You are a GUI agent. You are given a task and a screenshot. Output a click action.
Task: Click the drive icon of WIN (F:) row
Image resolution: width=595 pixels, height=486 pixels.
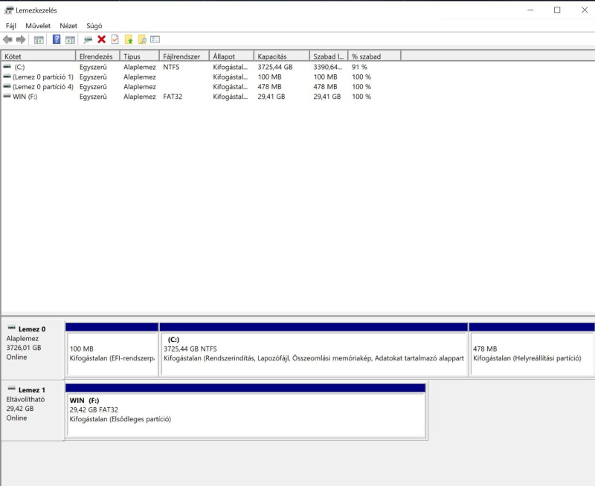(x=7, y=97)
